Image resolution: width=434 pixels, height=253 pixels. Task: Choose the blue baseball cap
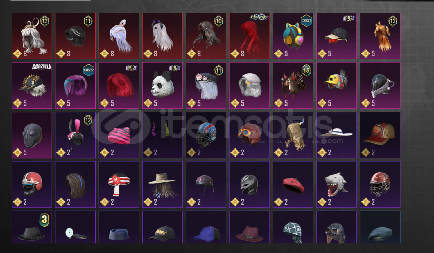pos(206,227)
